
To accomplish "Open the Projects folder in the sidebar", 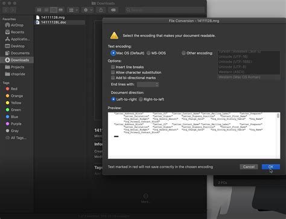I will pyautogui.click(x=17, y=67).
